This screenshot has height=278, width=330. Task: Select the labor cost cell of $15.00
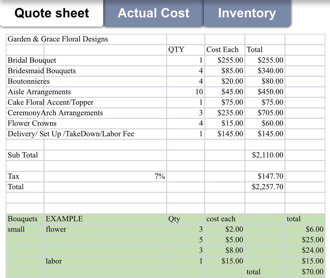click(x=234, y=261)
